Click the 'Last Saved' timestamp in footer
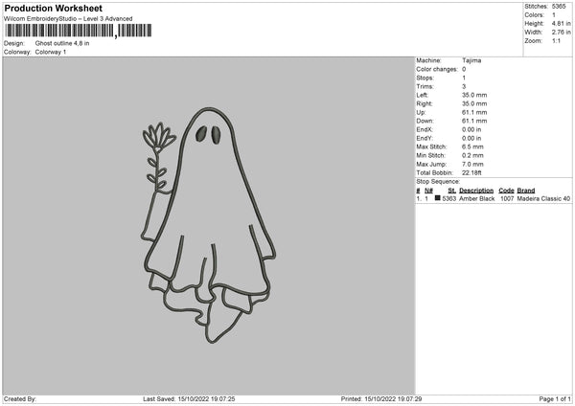Image resolution: width=575 pixels, height=406 pixels. point(189,398)
